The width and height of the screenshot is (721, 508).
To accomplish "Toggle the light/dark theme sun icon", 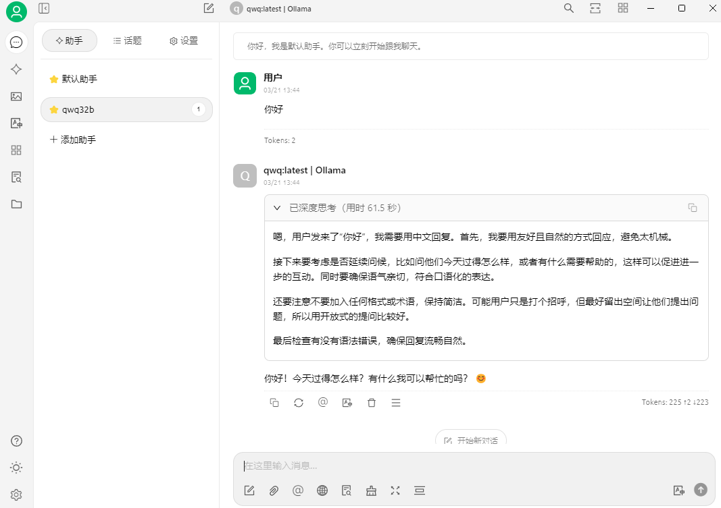I will coord(16,468).
